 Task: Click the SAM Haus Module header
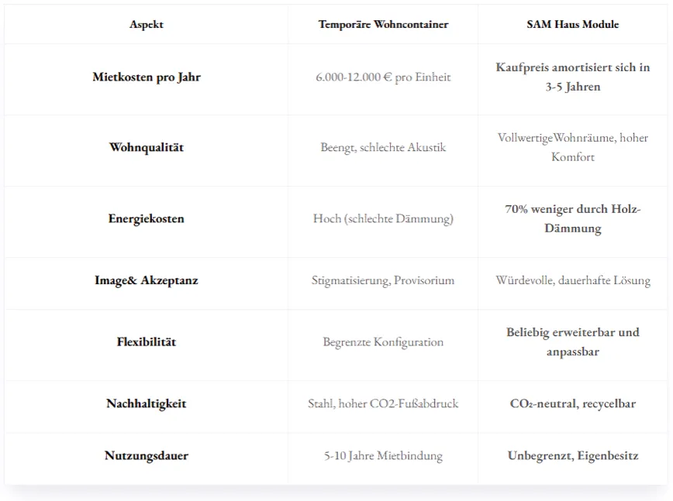pyautogui.click(x=572, y=25)
